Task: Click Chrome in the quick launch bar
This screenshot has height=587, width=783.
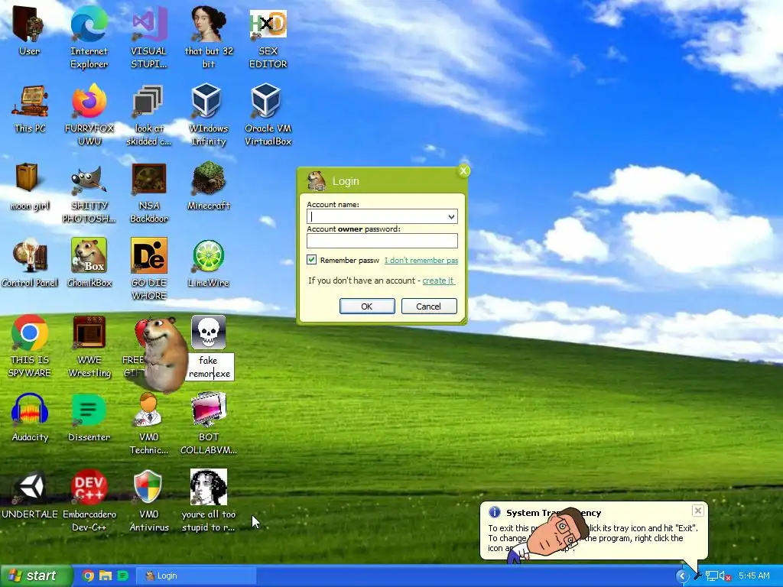Action: coord(88,576)
